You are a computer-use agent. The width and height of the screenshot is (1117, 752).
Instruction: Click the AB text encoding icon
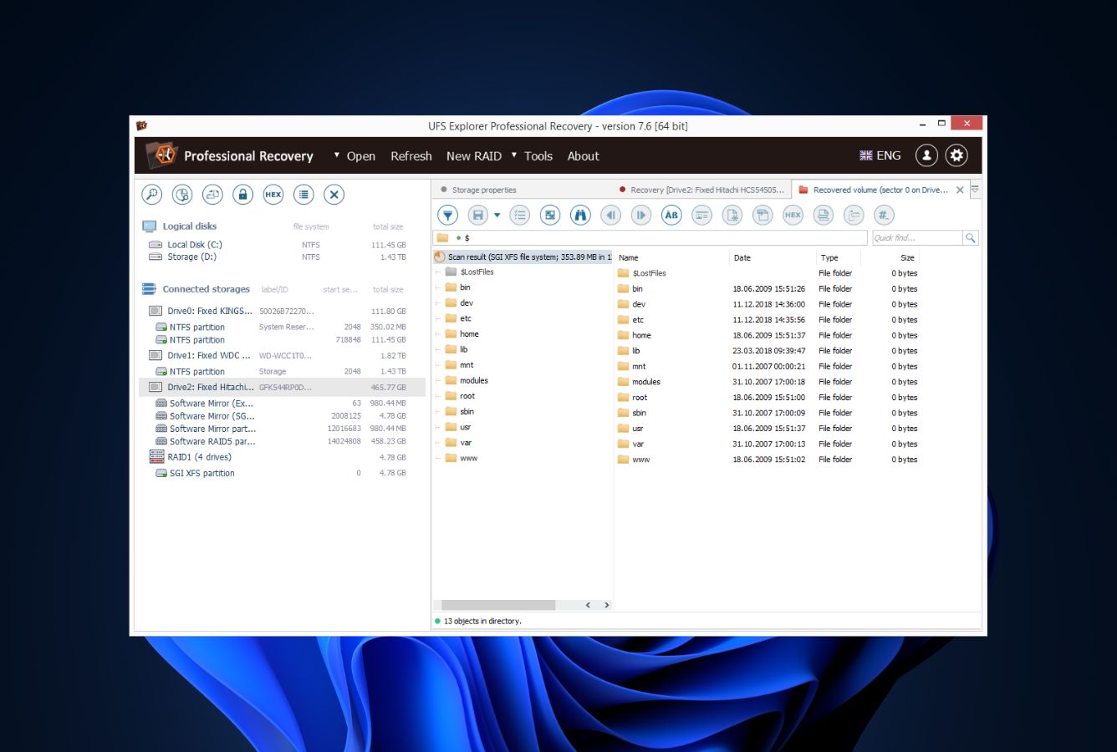pyautogui.click(x=671, y=216)
